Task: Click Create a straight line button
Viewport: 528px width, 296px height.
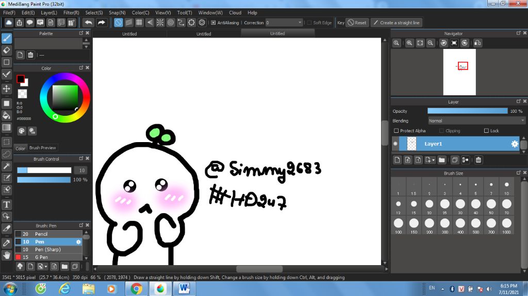Action: coord(397,23)
